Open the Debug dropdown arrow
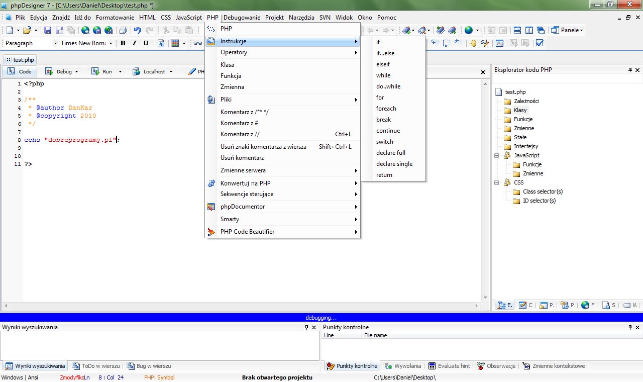This screenshot has width=643, height=382. click(76, 72)
